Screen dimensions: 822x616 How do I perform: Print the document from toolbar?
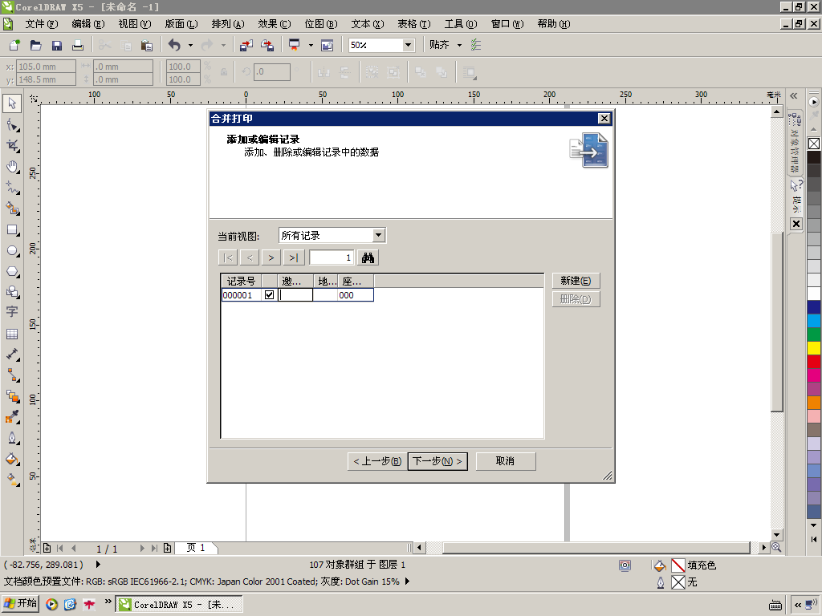tap(78, 45)
